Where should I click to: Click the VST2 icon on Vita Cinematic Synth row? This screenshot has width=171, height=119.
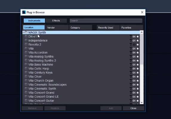click(131, 89)
